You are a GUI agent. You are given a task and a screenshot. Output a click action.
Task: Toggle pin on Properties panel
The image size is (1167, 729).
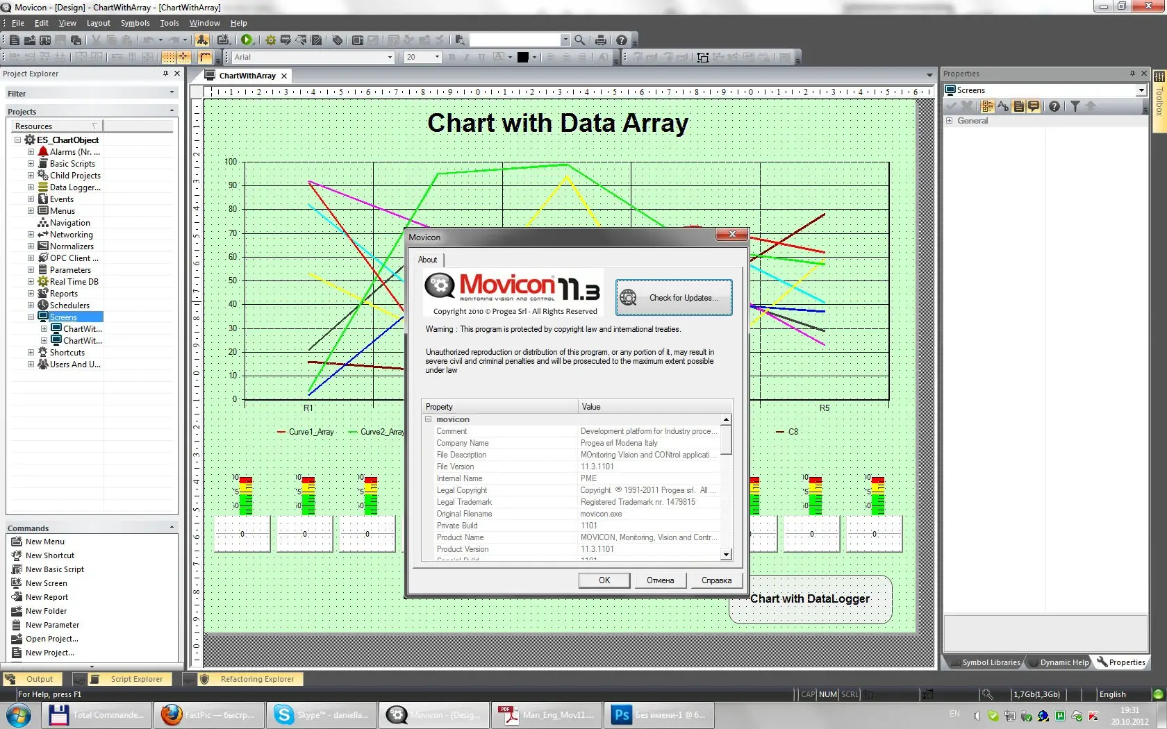pos(1132,74)
